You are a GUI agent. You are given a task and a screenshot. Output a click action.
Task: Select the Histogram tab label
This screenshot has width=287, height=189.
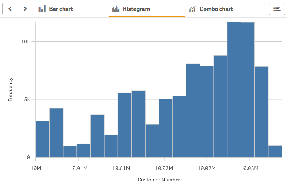pos(136,9)
